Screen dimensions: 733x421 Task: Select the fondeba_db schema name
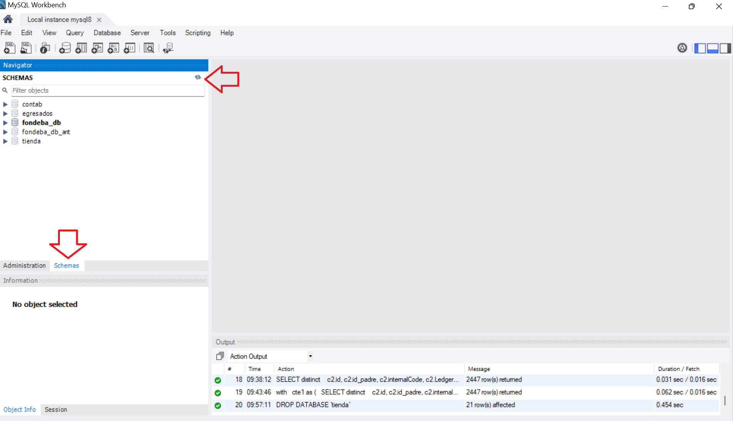pyautogui.click(x=41, y=123)
